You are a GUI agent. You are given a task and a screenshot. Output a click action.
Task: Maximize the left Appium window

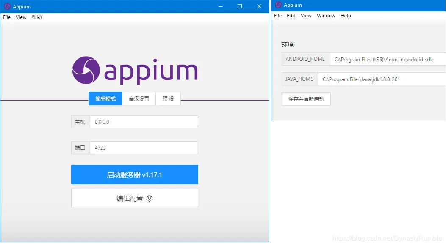[240, 6]
